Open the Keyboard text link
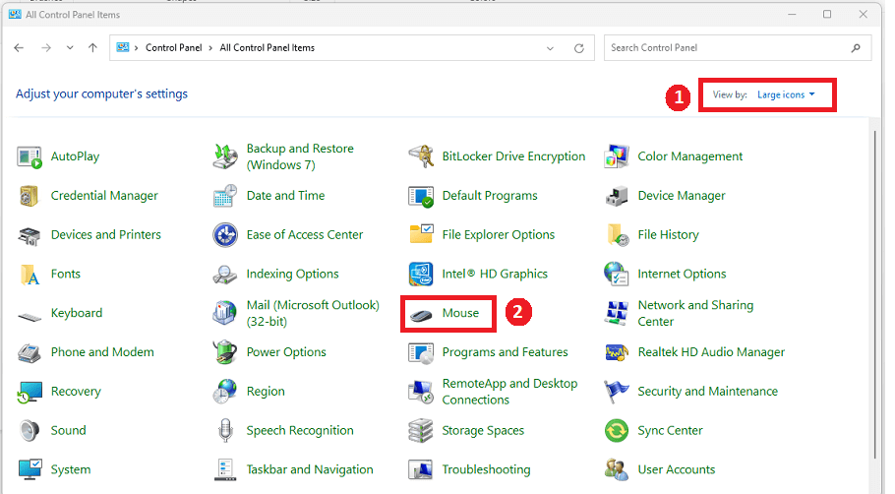Image resolution: width=895 pixels, height=494 pixels. pos(77,313)
